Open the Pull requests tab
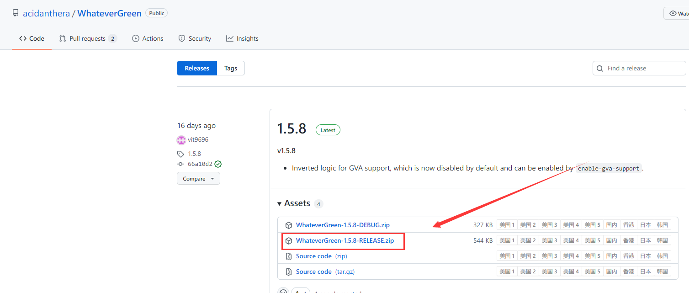689x293 pixels. pos(88,39)
